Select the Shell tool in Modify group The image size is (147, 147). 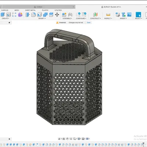39,15
